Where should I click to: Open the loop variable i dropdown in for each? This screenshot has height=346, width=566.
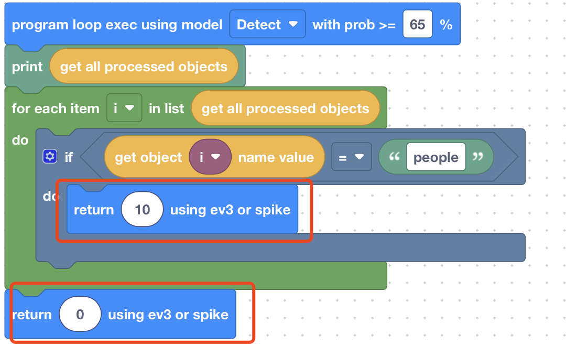click(x=124, y=109)
